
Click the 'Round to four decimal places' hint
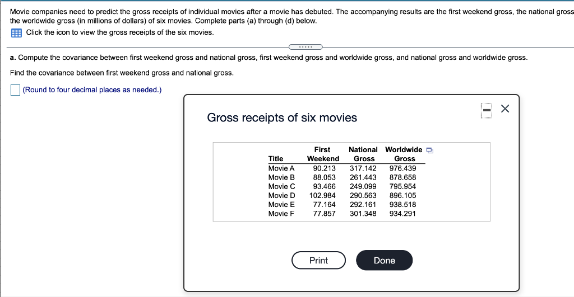[x=92, y=90]
